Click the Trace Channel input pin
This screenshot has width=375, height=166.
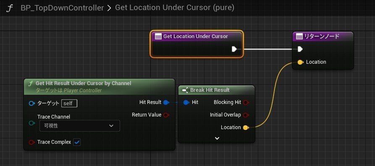(x=32, y=123)
